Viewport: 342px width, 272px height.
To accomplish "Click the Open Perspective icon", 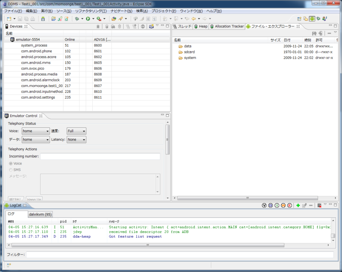I will tap(299, 19).
